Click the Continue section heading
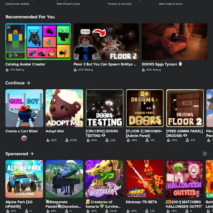Screen dimensions: 213x213 pyautogui.click(x=15, y=83)
